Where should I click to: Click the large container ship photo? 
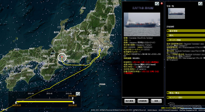[142, 24]
